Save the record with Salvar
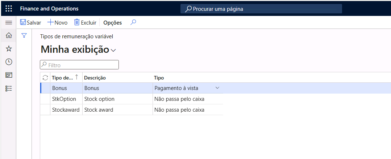Screen dimensions: 391x159 click(30, 22)
